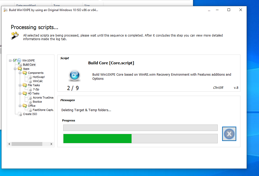Click the Create ISO script icon
Screen dimensions: 259x176
pos(20,114)
